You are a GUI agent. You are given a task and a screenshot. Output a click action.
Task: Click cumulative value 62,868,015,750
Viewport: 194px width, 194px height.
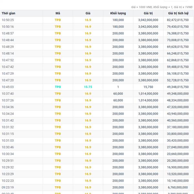coord(178,60)
